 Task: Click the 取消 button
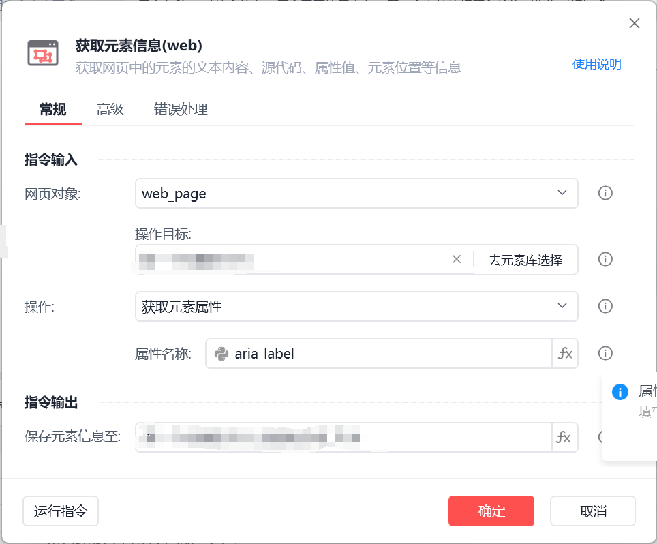point(593,511)
